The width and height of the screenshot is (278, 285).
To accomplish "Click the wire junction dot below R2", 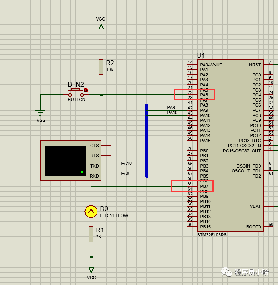I will tap(101, 95).
